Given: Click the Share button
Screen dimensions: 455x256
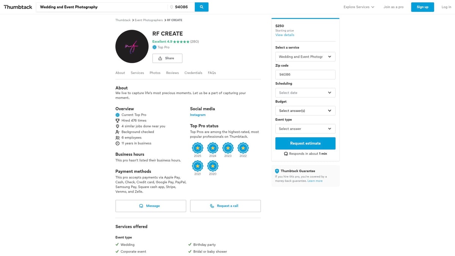Looking at the screenshot, I should 167,58.
